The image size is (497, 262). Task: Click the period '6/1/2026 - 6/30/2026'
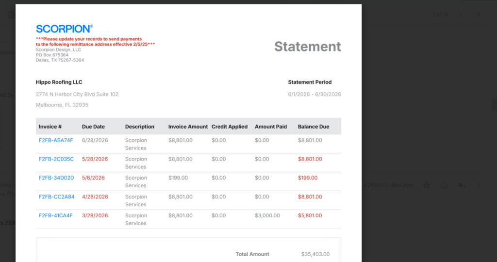(315, 94)
